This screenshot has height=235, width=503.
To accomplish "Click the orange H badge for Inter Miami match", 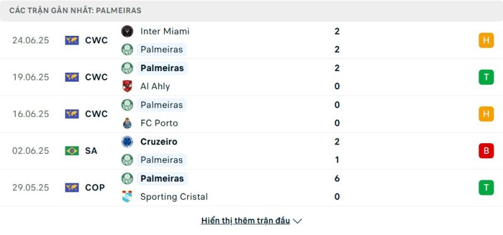I will pos(486,40).
